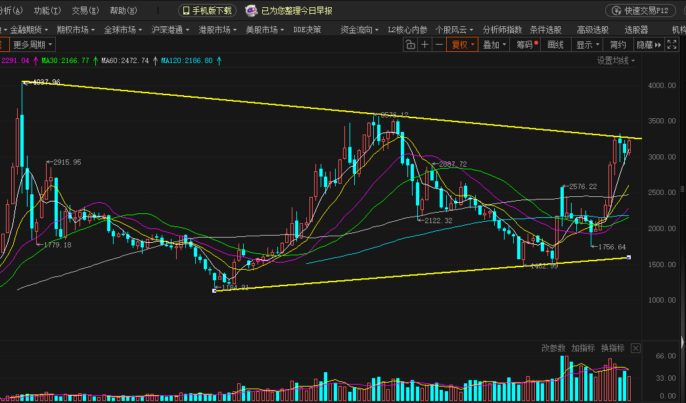Click the 1779.18 price label
Image resolution: width=686 pixels, height=403 pixels.
click(57, 245)
